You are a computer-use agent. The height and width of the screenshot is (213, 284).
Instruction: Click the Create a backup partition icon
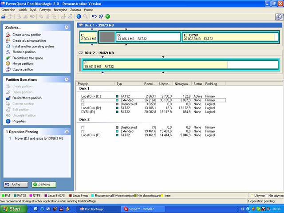8,40
